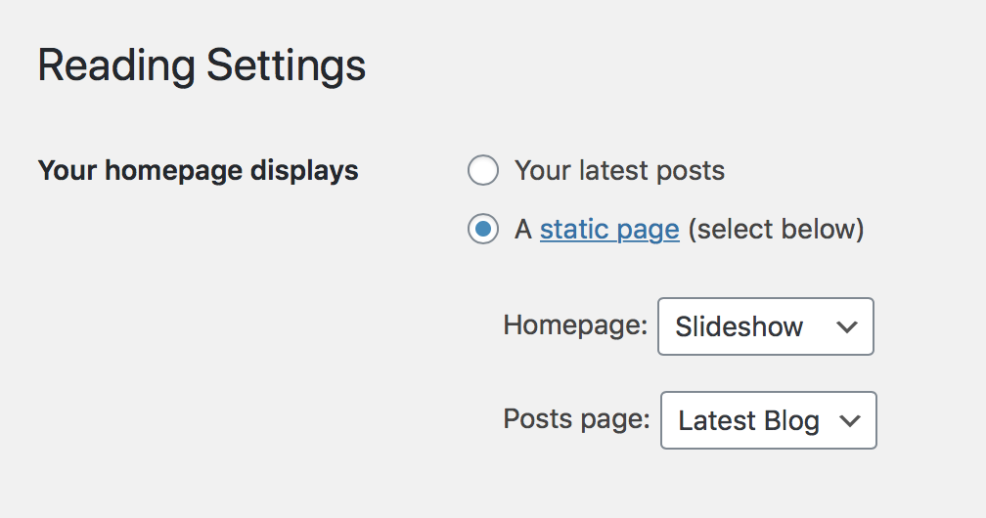Click the word "Settings" in the title
986x518 pixels.
tap(286, 66)
